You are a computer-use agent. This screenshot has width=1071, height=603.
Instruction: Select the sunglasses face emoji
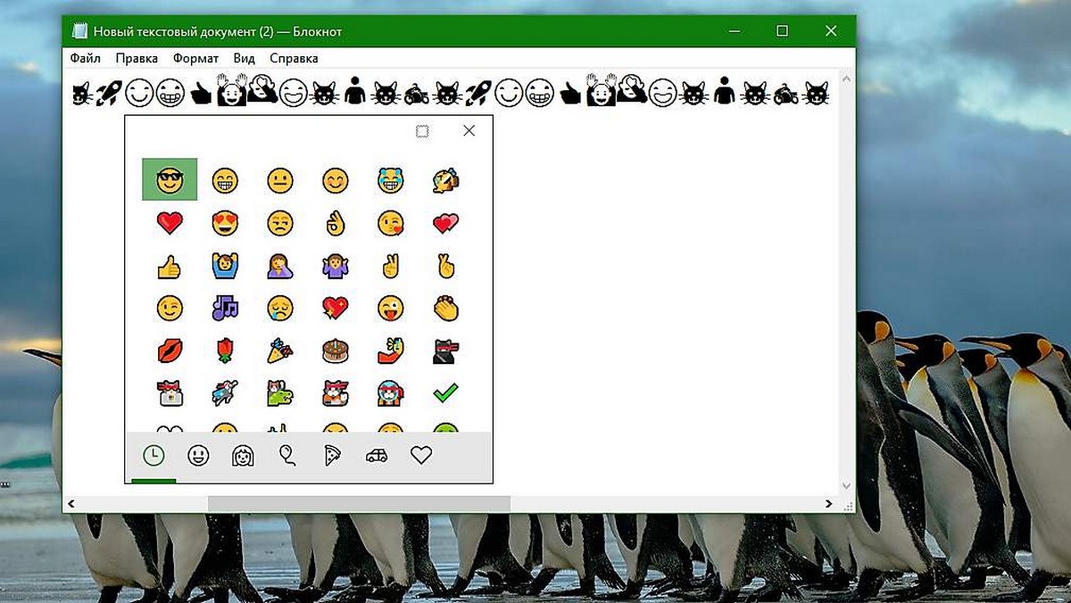click(170, 180)
